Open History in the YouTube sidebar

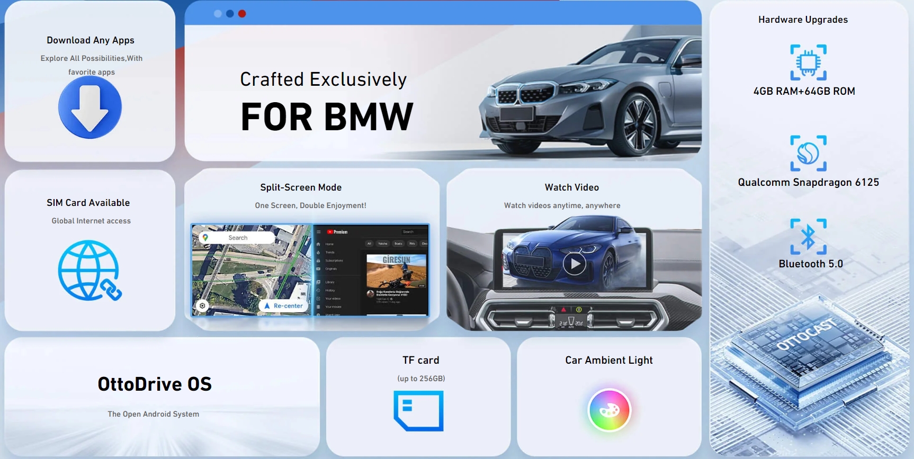(x=325, y=290)
